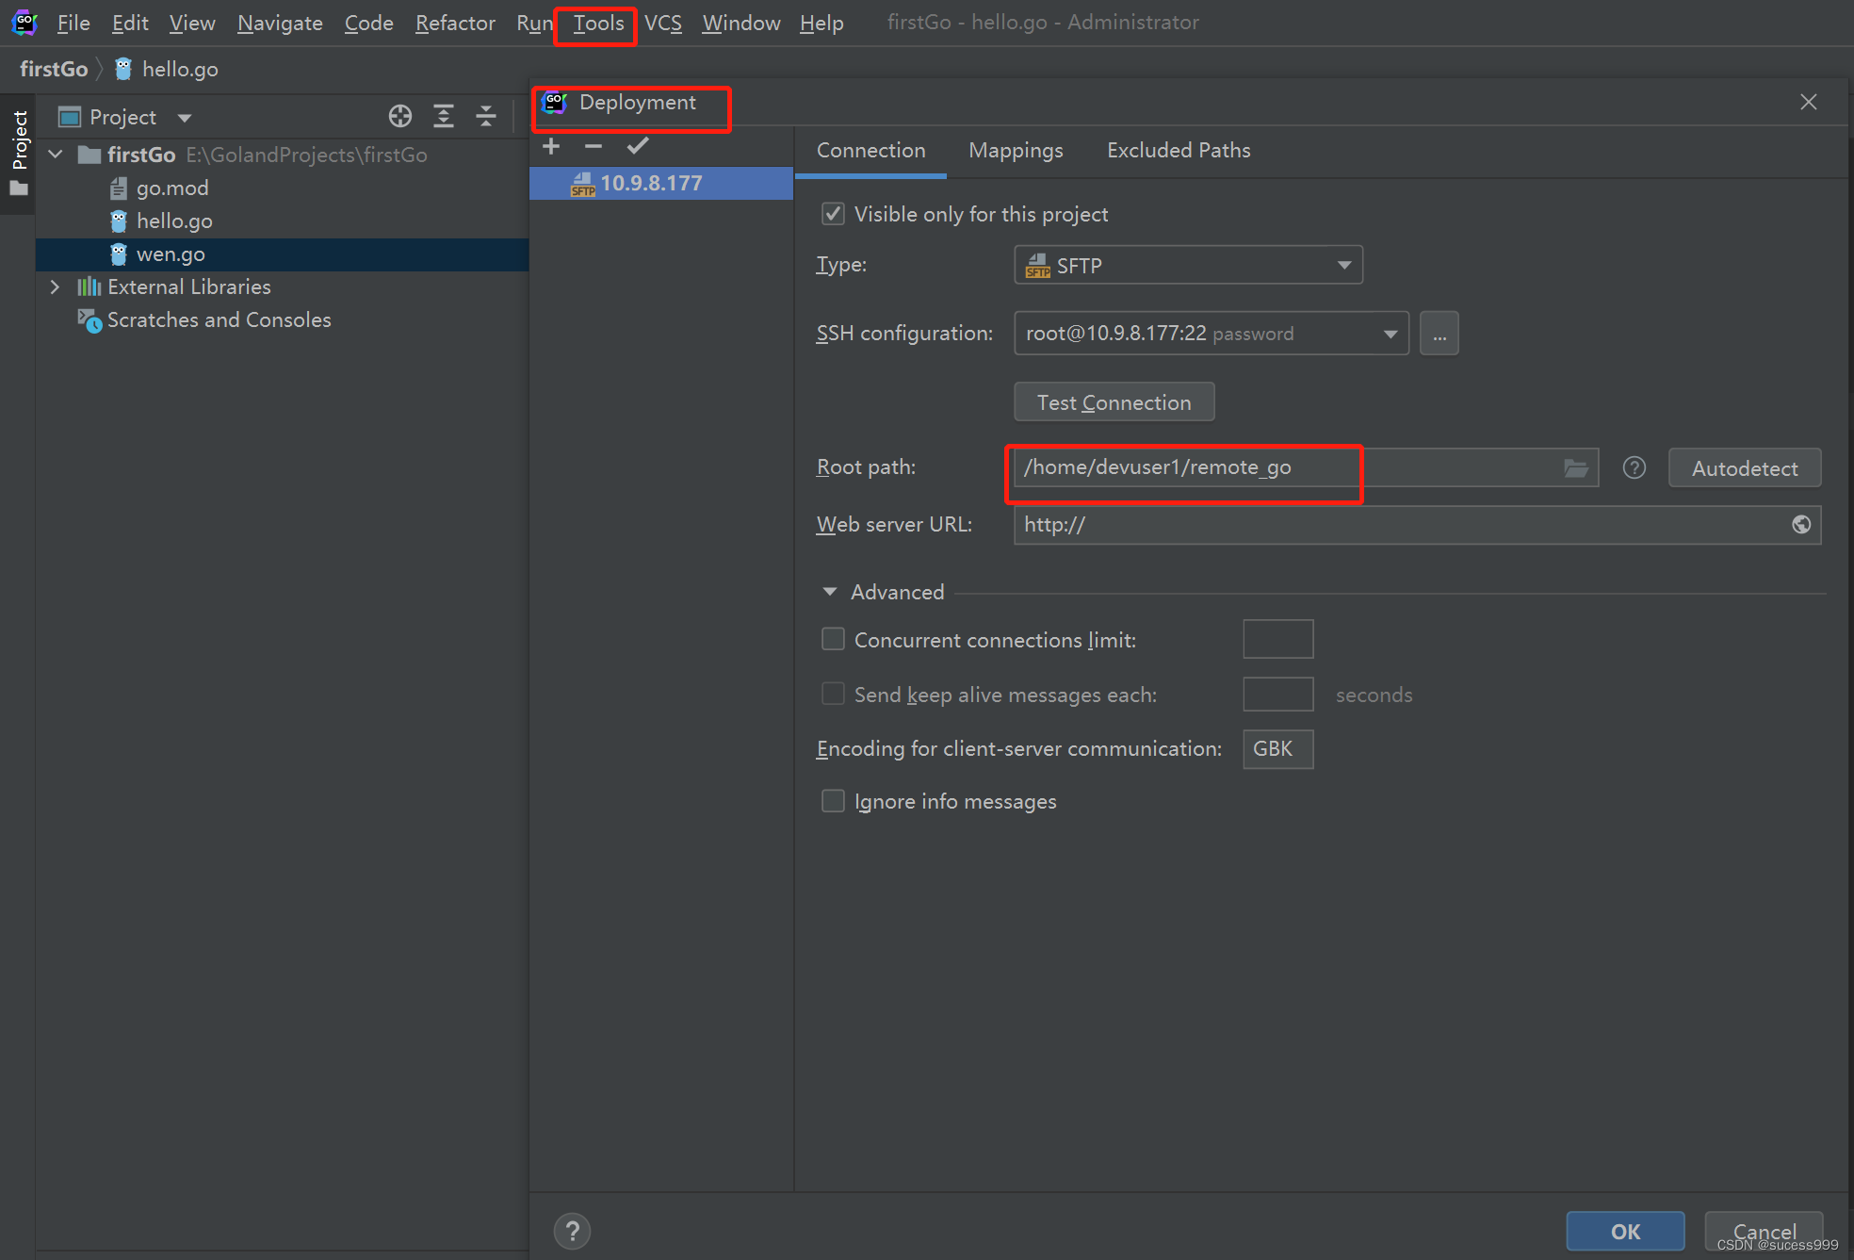
Task: Switch to the Mappings tab
Action: pyautogui.click(x=1015, y=151)
